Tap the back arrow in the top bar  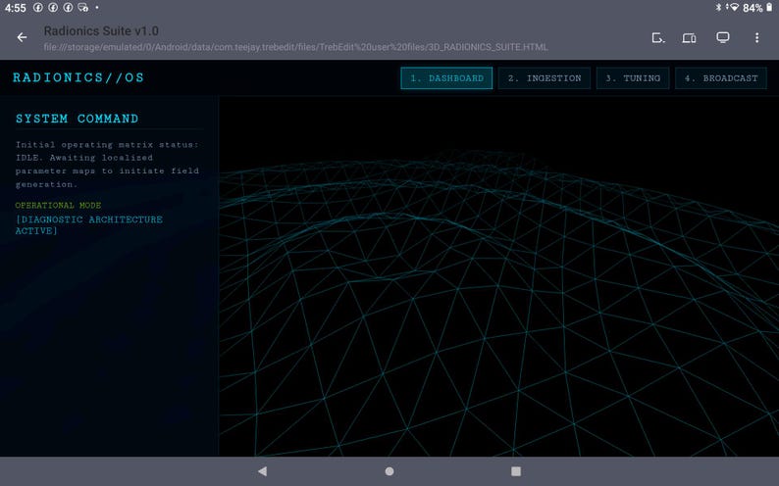(x=22, y=37)
